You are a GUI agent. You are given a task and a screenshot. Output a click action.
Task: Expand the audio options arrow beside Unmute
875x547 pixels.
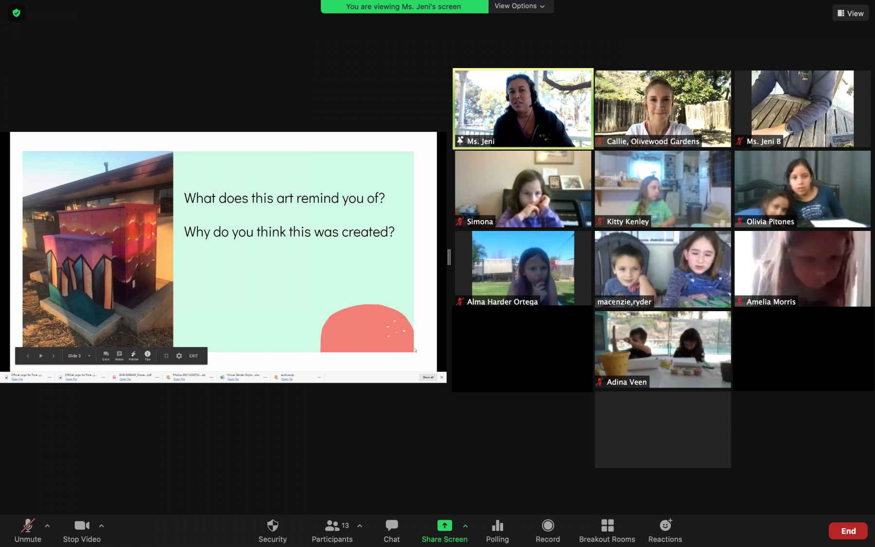click(x=47, y=526)
